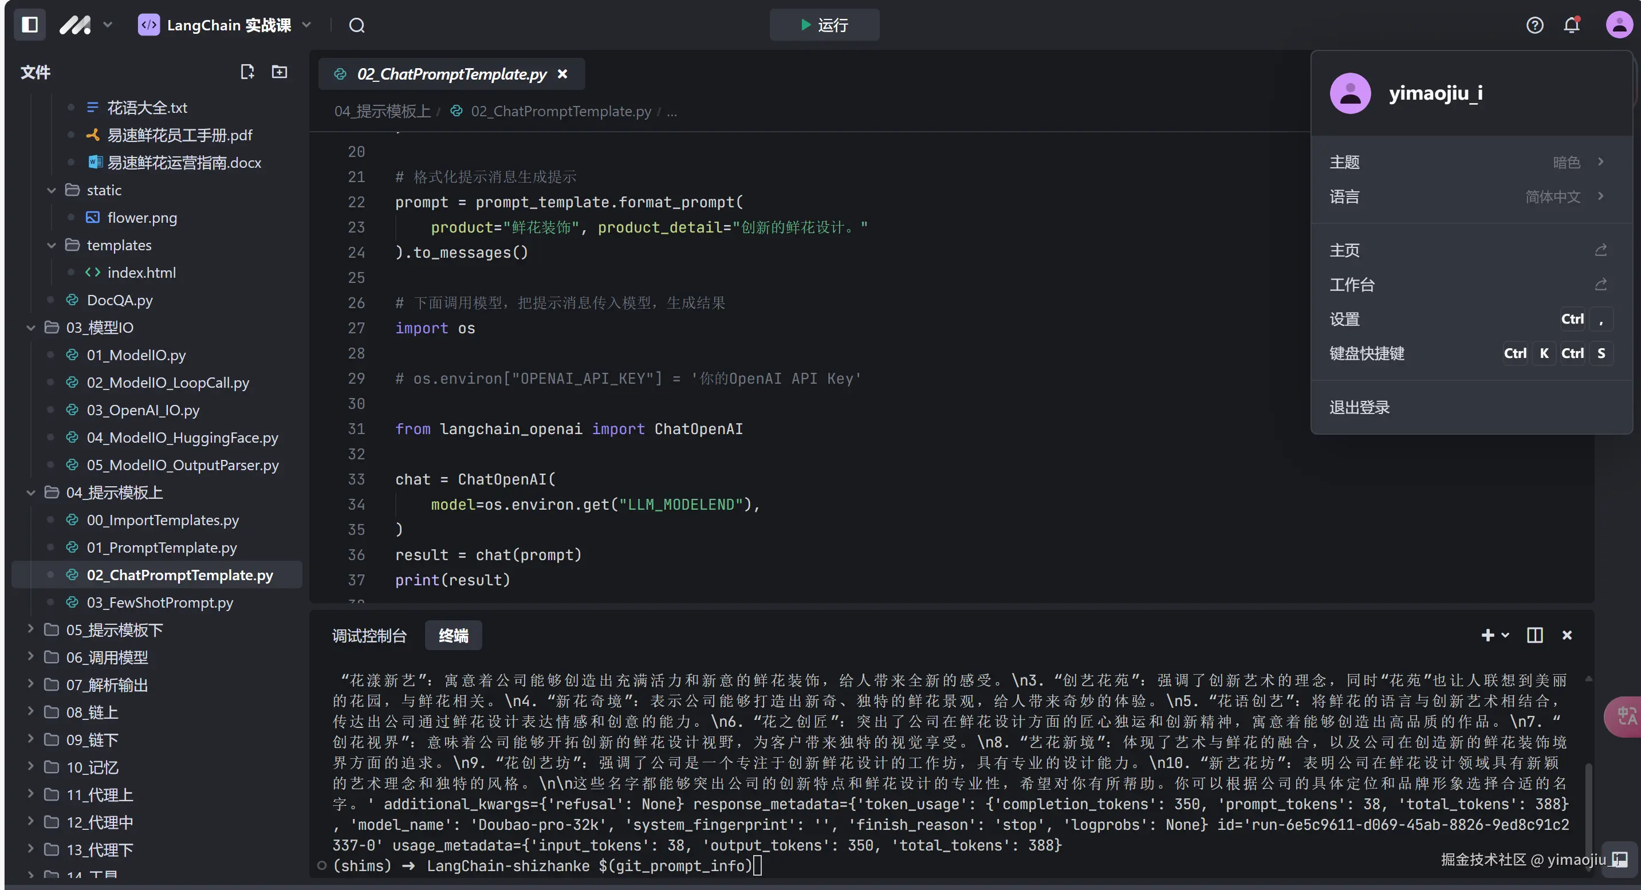Expand the 07_解析输出 folder
The image size is (1641, 890).
30,684
